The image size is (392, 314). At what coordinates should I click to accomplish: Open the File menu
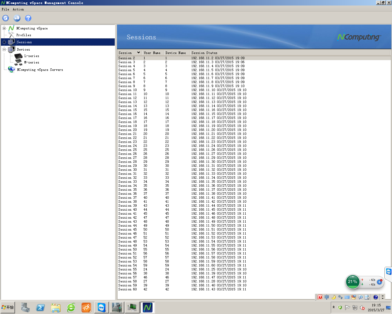(5, 9)
